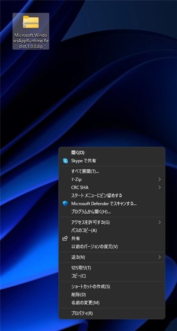Select スタート メニューにピン留めする
This screenshot has height=331, width=177.
point(112,196)
